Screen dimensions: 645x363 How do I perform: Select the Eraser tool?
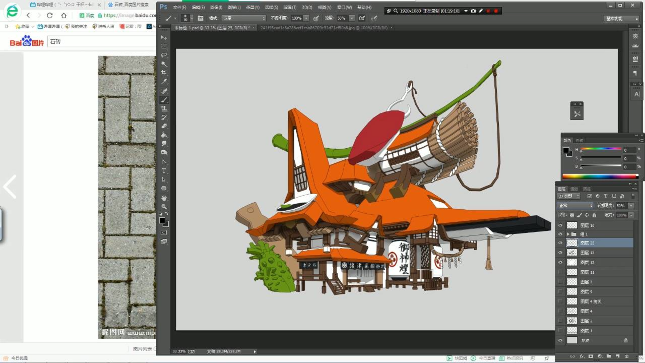pos(164,126)
